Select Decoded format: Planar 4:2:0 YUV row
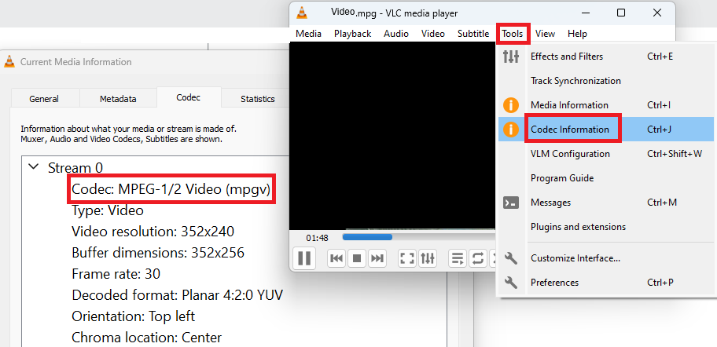The image size is (717, 347). tap(177, 295)
